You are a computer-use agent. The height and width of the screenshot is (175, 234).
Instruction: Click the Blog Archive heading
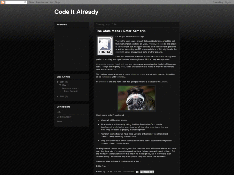tap(63, 77)
